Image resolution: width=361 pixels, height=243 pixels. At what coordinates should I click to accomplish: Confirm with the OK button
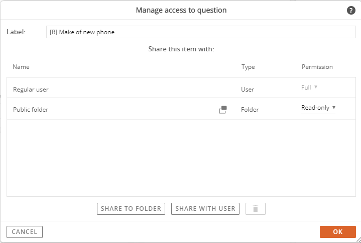click(x=338, y=232)
